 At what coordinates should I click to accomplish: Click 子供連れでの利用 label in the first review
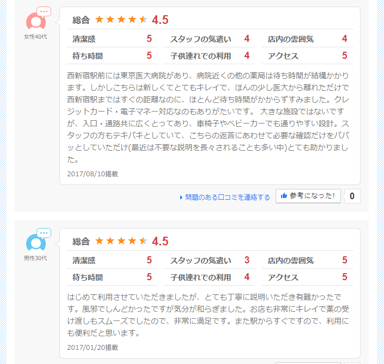pos(200,55)
